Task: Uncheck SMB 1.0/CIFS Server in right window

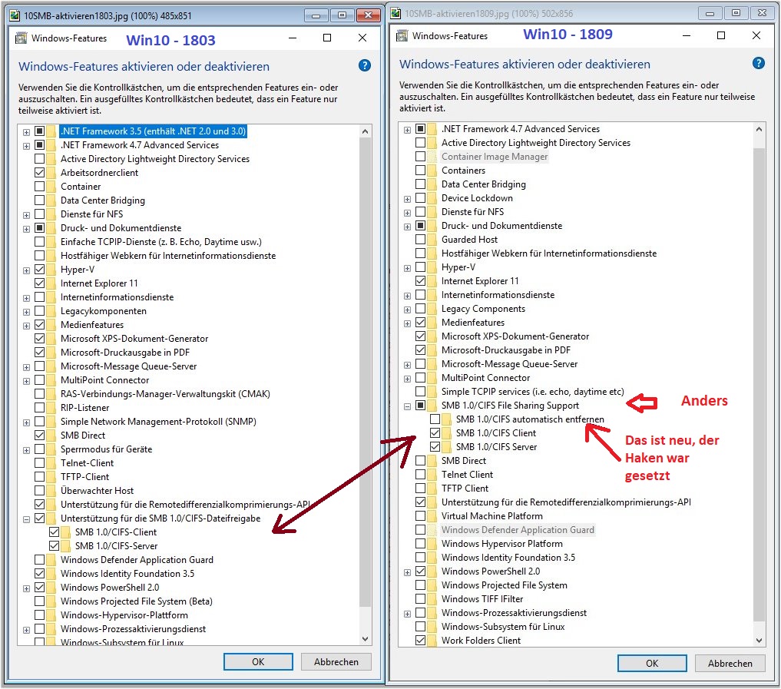Action: (435, 447)
